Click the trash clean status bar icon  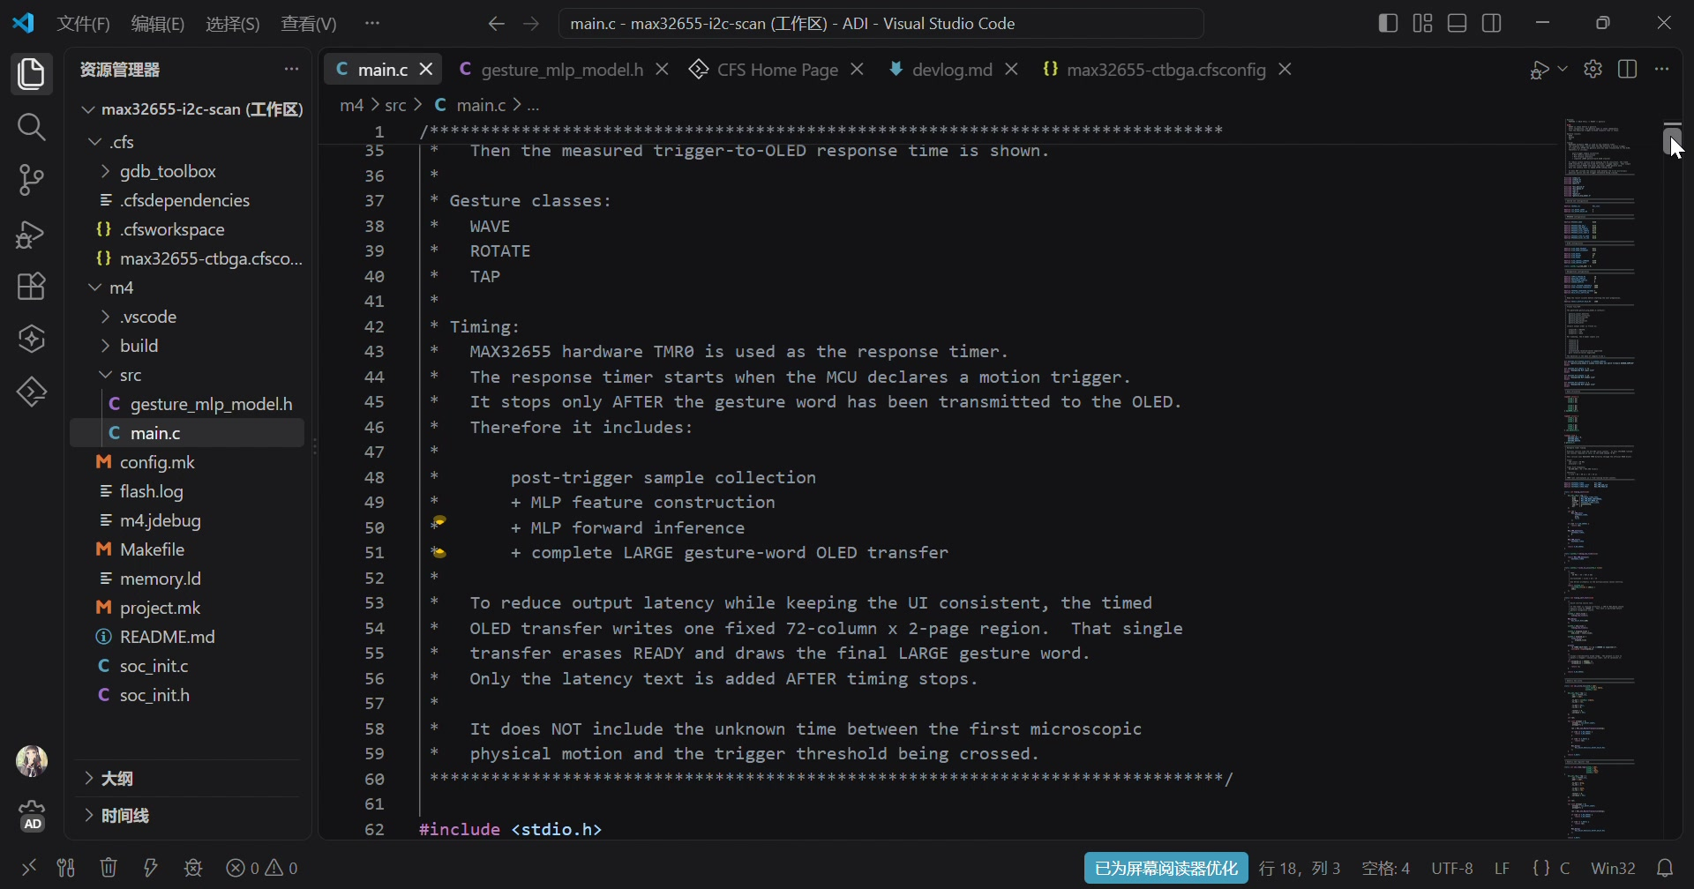(x=109, y=868)
